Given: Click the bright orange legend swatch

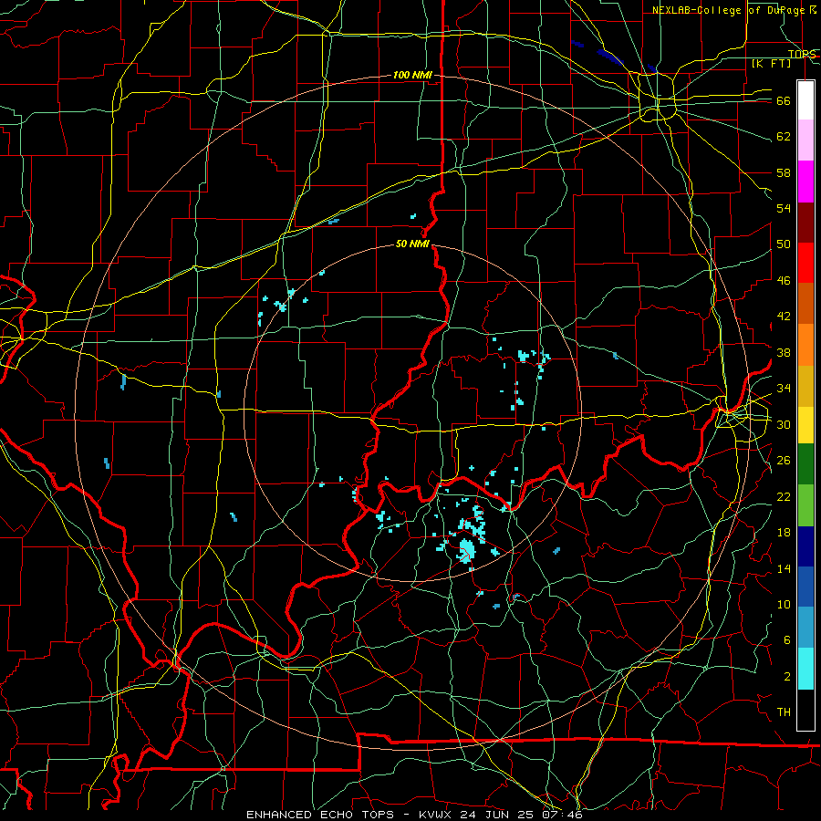Looking at the screenshot, I should click(805, 344).
